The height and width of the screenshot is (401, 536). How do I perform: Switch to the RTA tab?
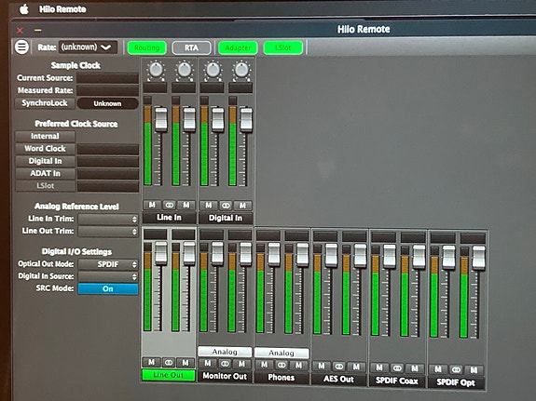pos(191,47)
